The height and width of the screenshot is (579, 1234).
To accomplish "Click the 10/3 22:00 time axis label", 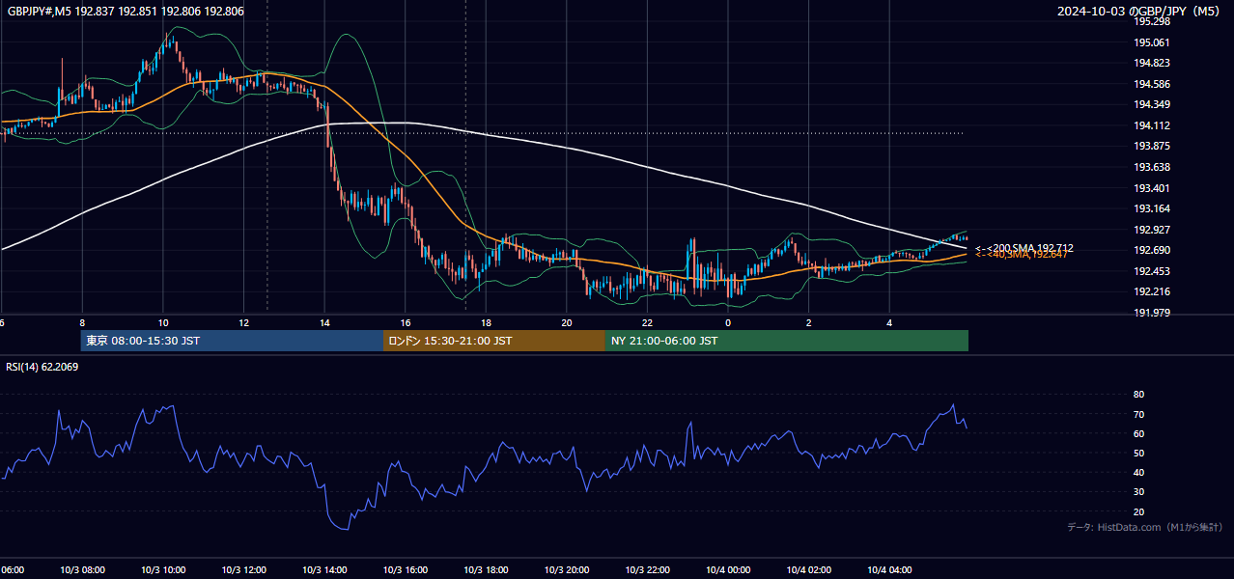I will [x=647, y=570].
